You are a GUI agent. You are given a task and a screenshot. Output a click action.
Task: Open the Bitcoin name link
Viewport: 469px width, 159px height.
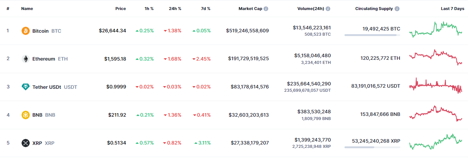click(41, 31)
